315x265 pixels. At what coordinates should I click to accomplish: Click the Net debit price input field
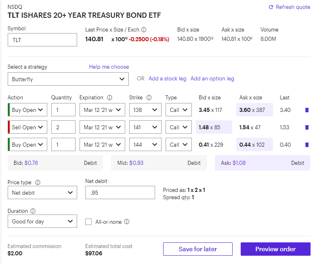coord(120,192)
